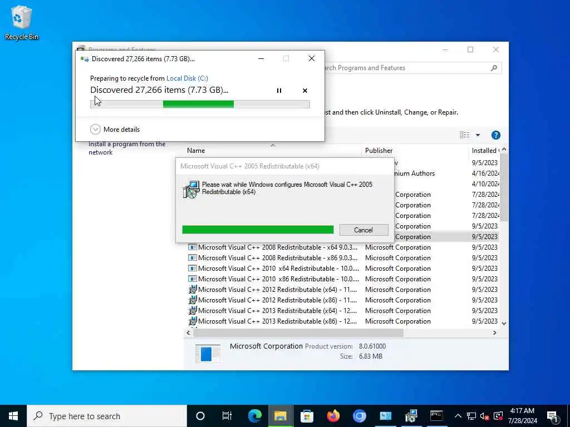Viewport: 570px width, 427px height.
Task: Select Visual C++ 2013 Redistributable (x86) row
Action: (342, 321)
